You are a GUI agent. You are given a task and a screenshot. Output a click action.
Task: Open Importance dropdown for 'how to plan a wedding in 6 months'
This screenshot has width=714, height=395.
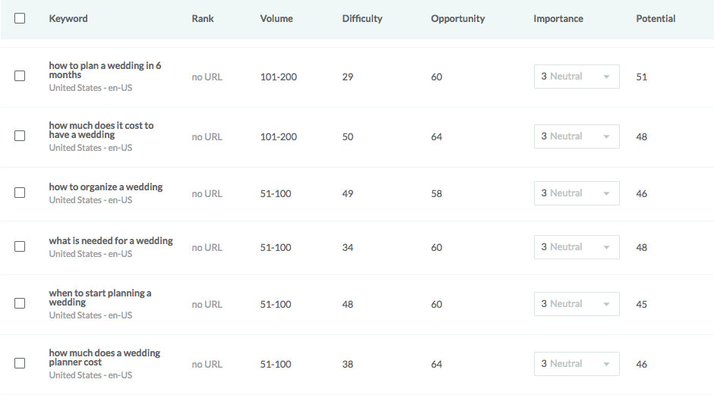point(577,77)
